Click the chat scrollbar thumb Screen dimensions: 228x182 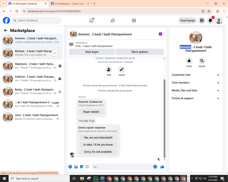click(164, 119)
